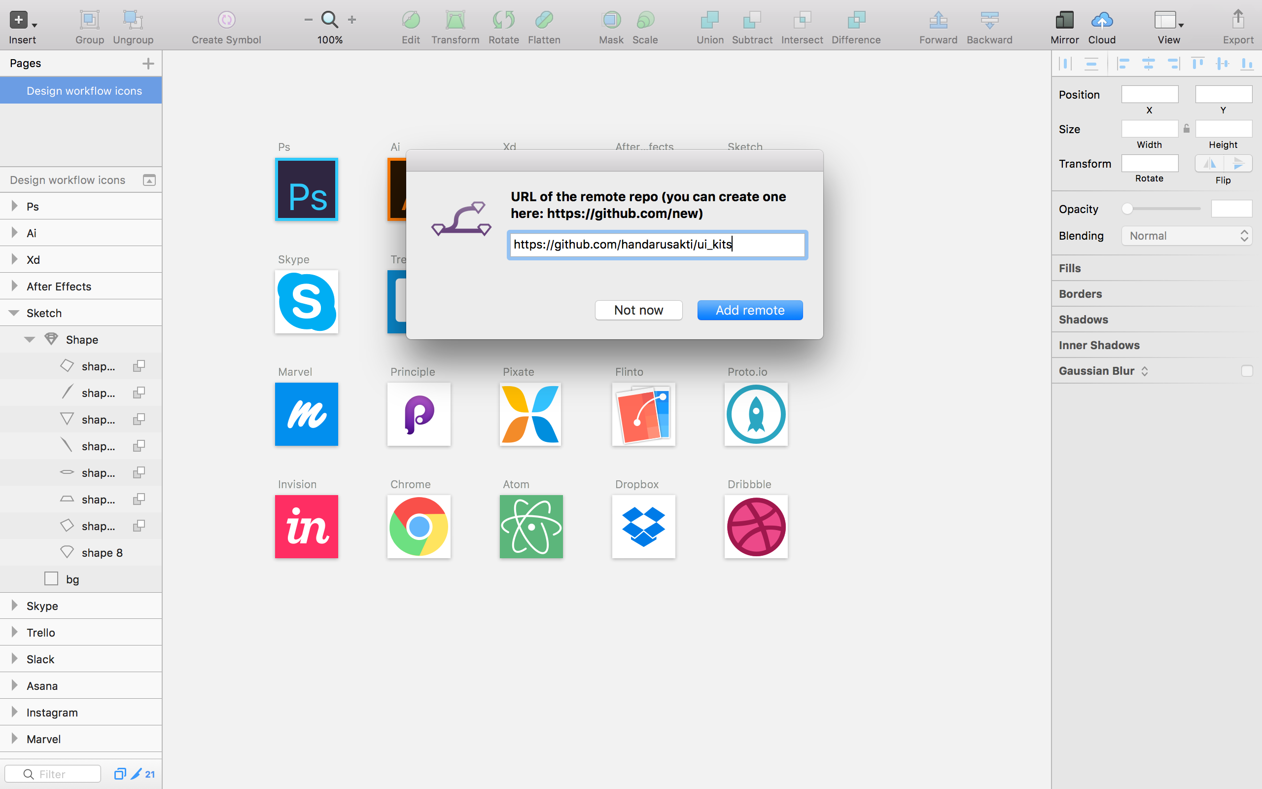Expand the Trello layer group
This screenshot has height=789, width=1262.
point(15,632)
